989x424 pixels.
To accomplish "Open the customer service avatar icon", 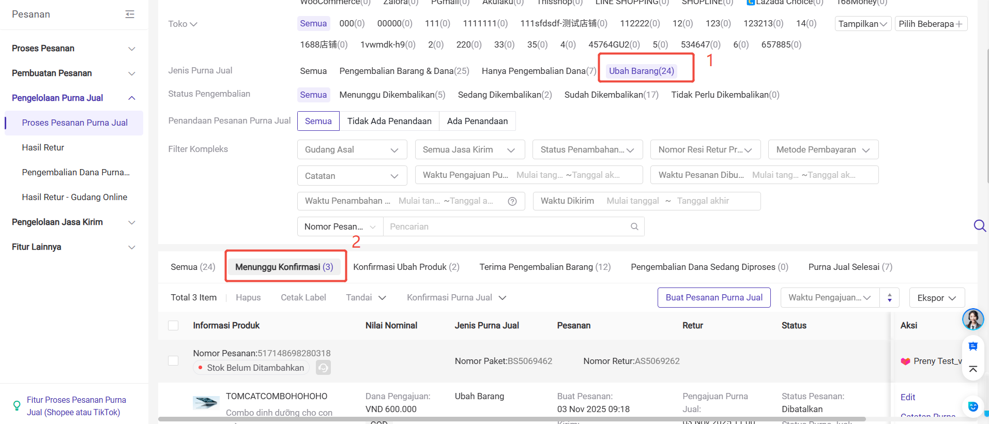I will [972, 319].
